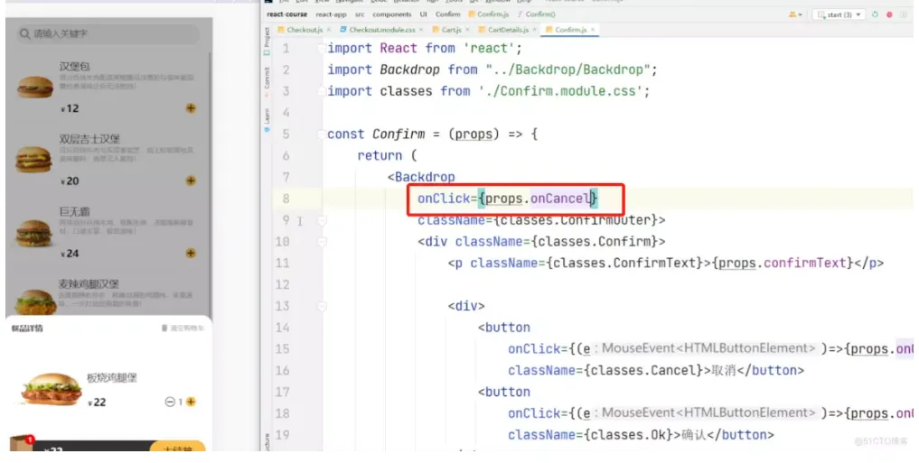The image size is (919, 463).
Task: Click line number 8 in the gutter
Action: [x=286, y=199]
